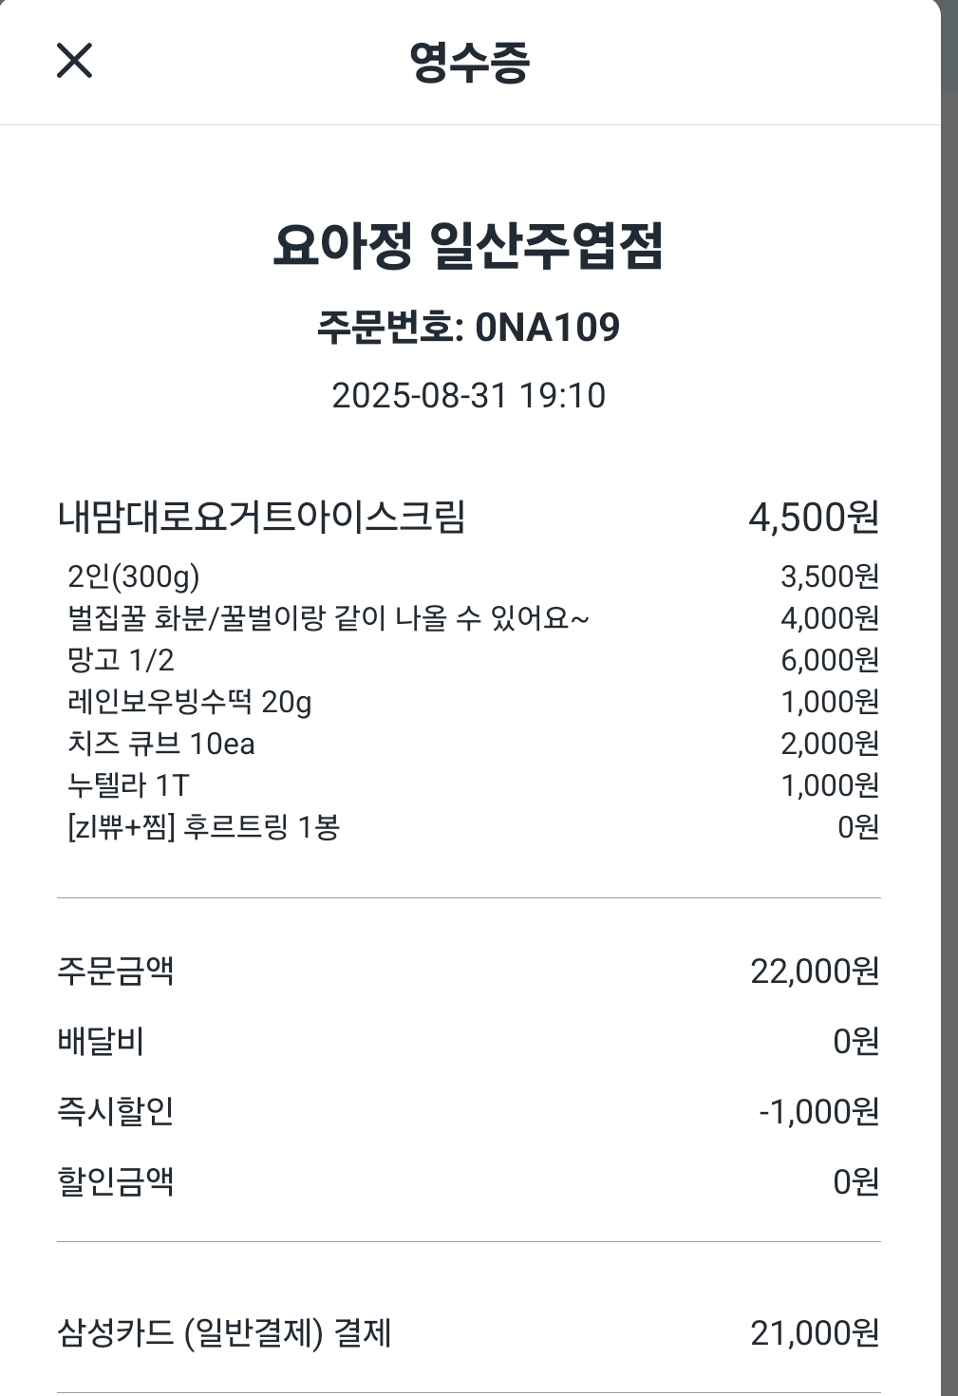
Task: Click the 삼성카드 (일반결제) 결제 row
Action: pyautogui.click(x=225, y=1333)
